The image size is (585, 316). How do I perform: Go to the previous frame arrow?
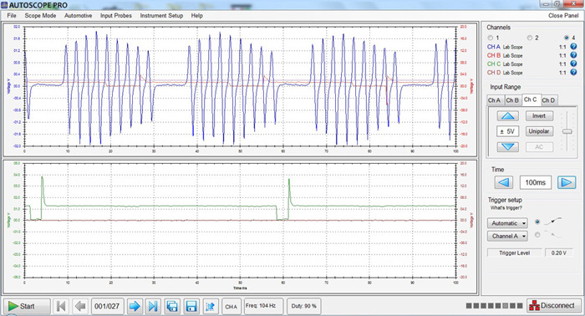pyautogui.click(x=80, y=306)
